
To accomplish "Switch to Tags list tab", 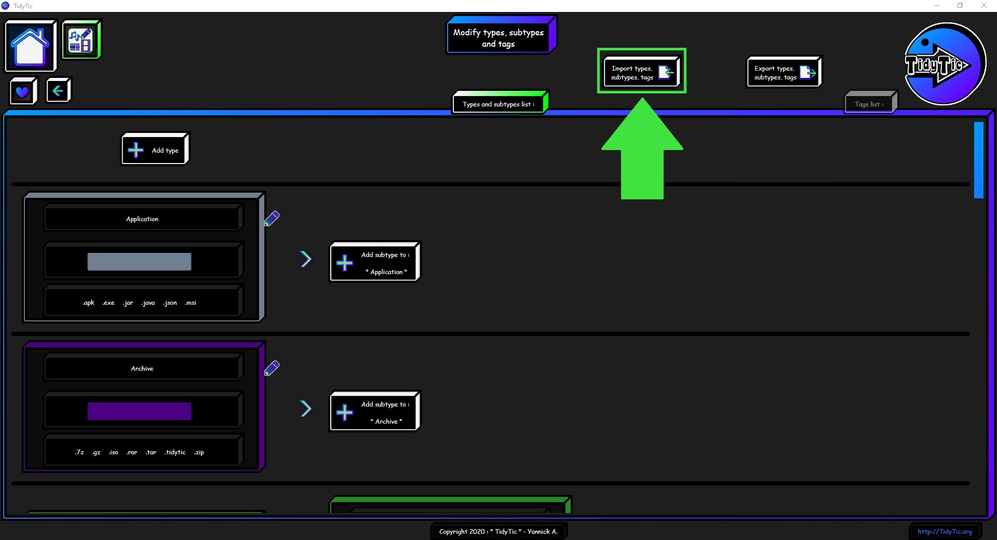I will click(x=869, y=104).
